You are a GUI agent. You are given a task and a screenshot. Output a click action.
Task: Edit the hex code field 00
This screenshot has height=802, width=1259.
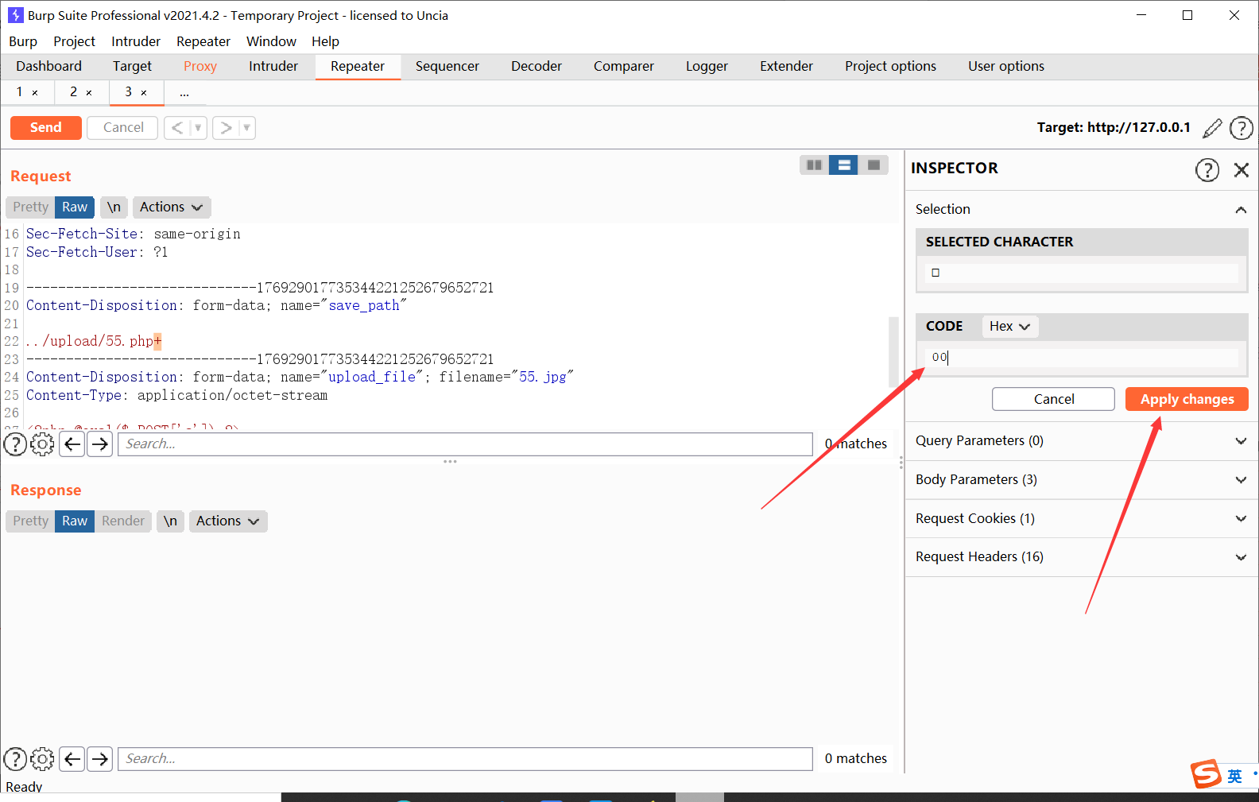[x=1082, y=358]
